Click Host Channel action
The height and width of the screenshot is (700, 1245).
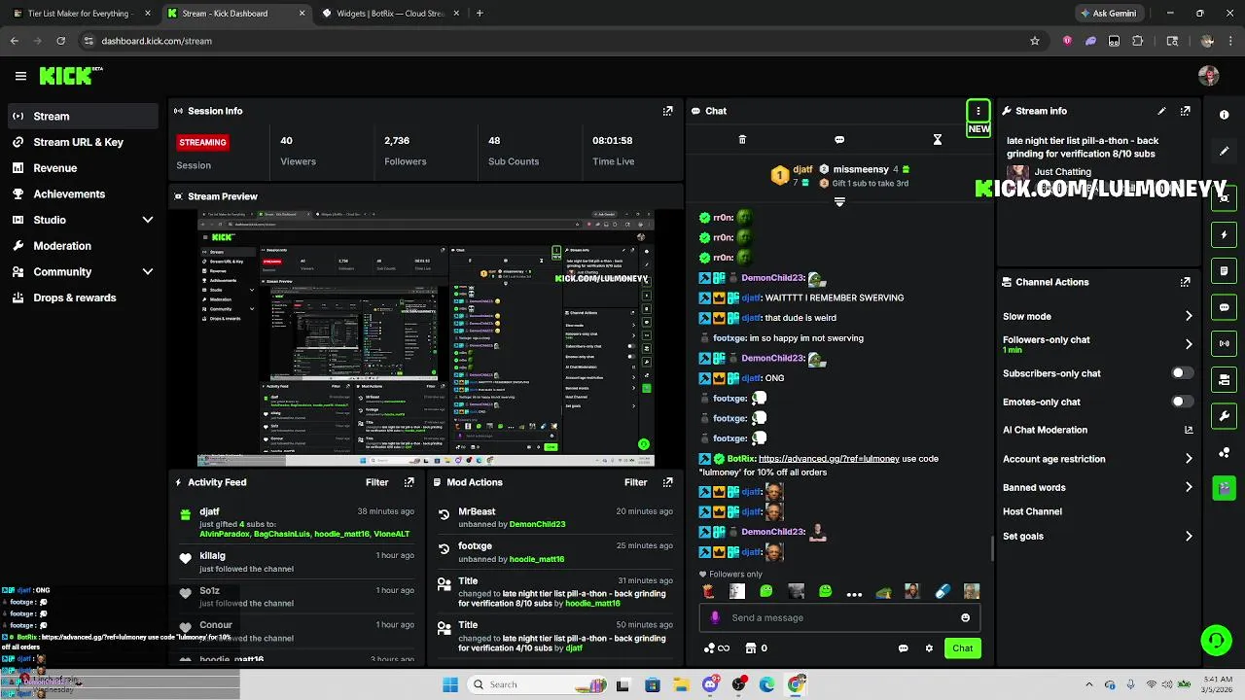click(1032, 511)
